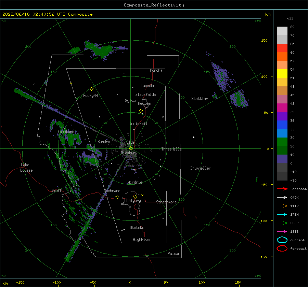Click the white asterisk marker east of Innisfail
Screen dimensions: 308x287
163,117
